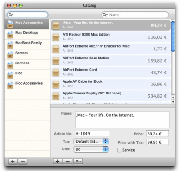The height and width of the screenshot is (171, 180).
Task: Toggle the Service checkbox
Action: (119, 150)
